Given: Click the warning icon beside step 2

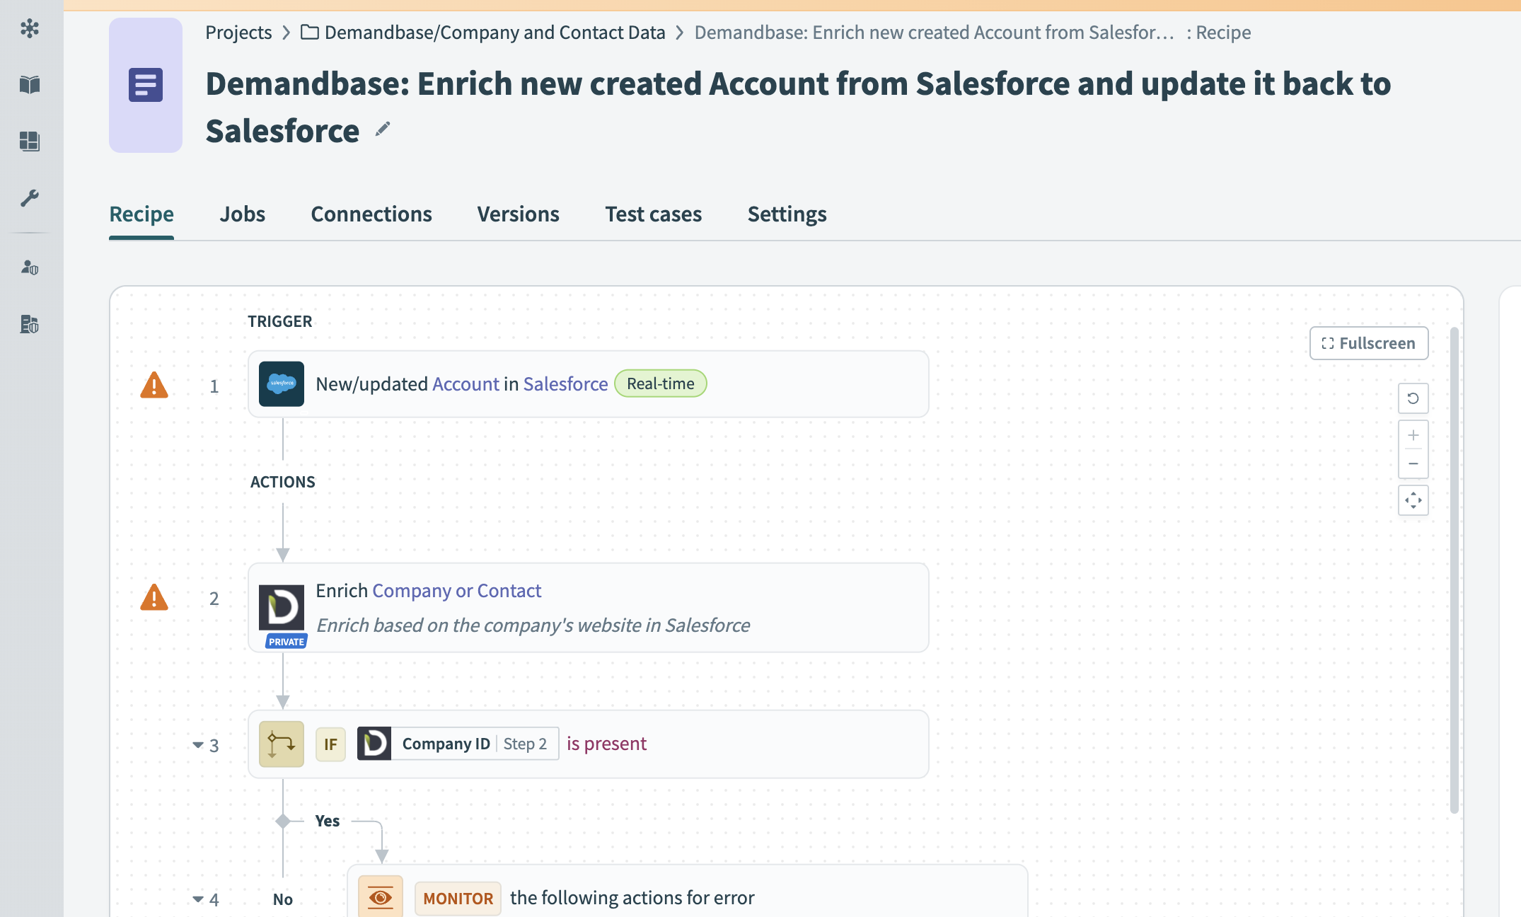Looking at the screenshot, I should [154, 598].
